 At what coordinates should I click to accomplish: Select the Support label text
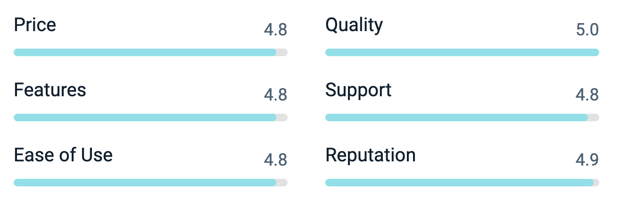coord(358,90)
